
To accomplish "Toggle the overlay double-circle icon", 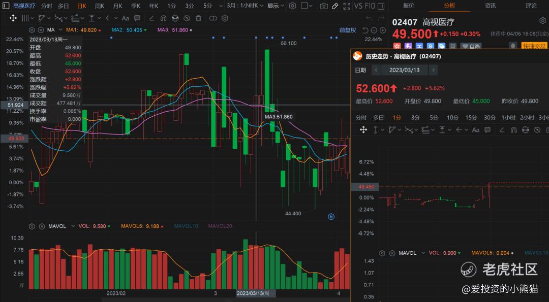I will 213,18.
